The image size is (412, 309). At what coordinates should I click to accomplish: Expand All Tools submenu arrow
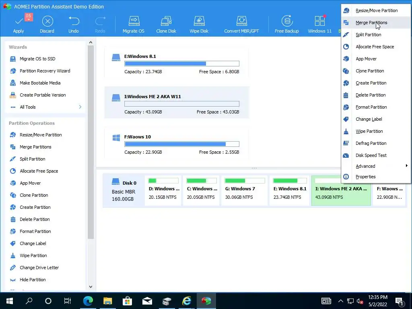click(80, 107)
